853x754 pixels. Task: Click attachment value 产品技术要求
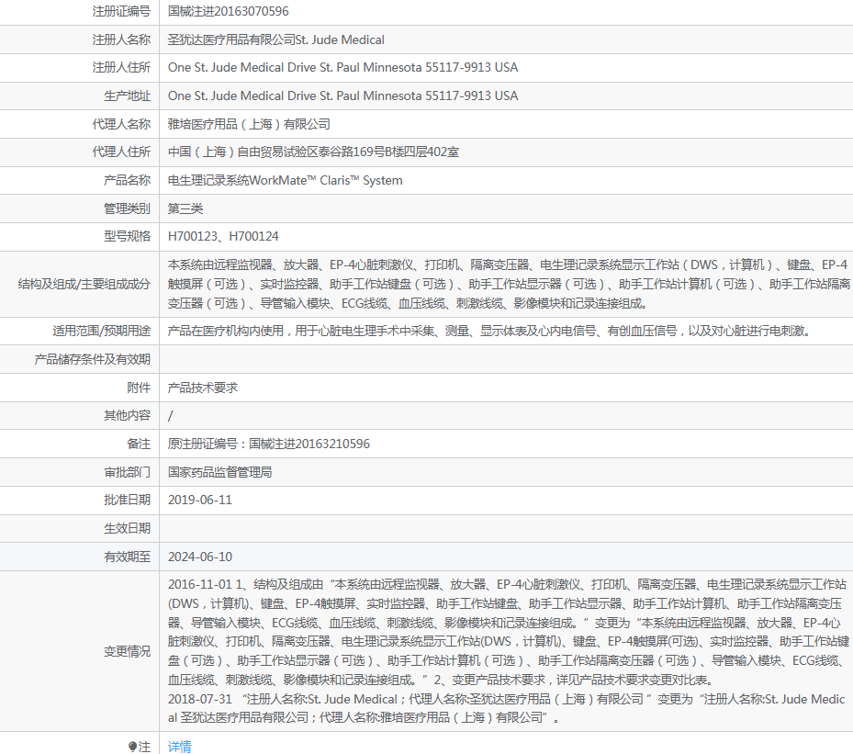202,388
